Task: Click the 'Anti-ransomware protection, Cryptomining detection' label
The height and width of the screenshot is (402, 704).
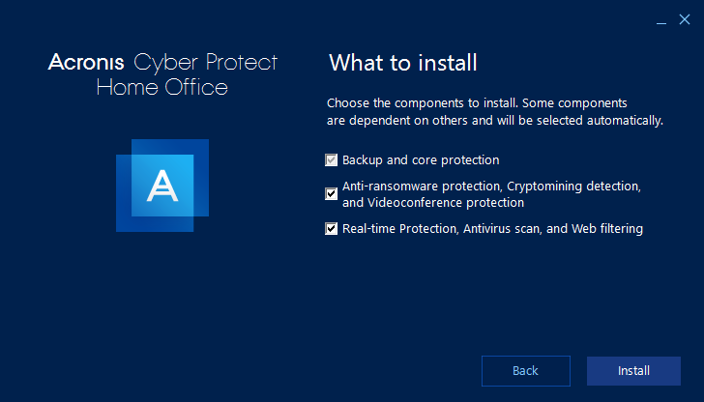Action: tap(491, 187)
